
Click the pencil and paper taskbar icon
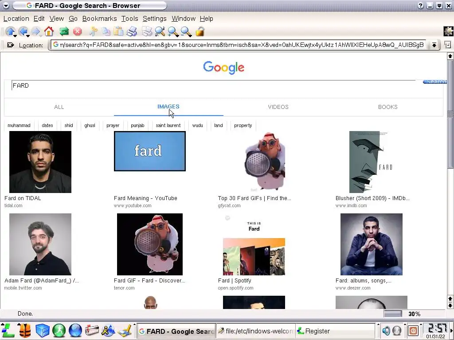click(x=125, y=330)
